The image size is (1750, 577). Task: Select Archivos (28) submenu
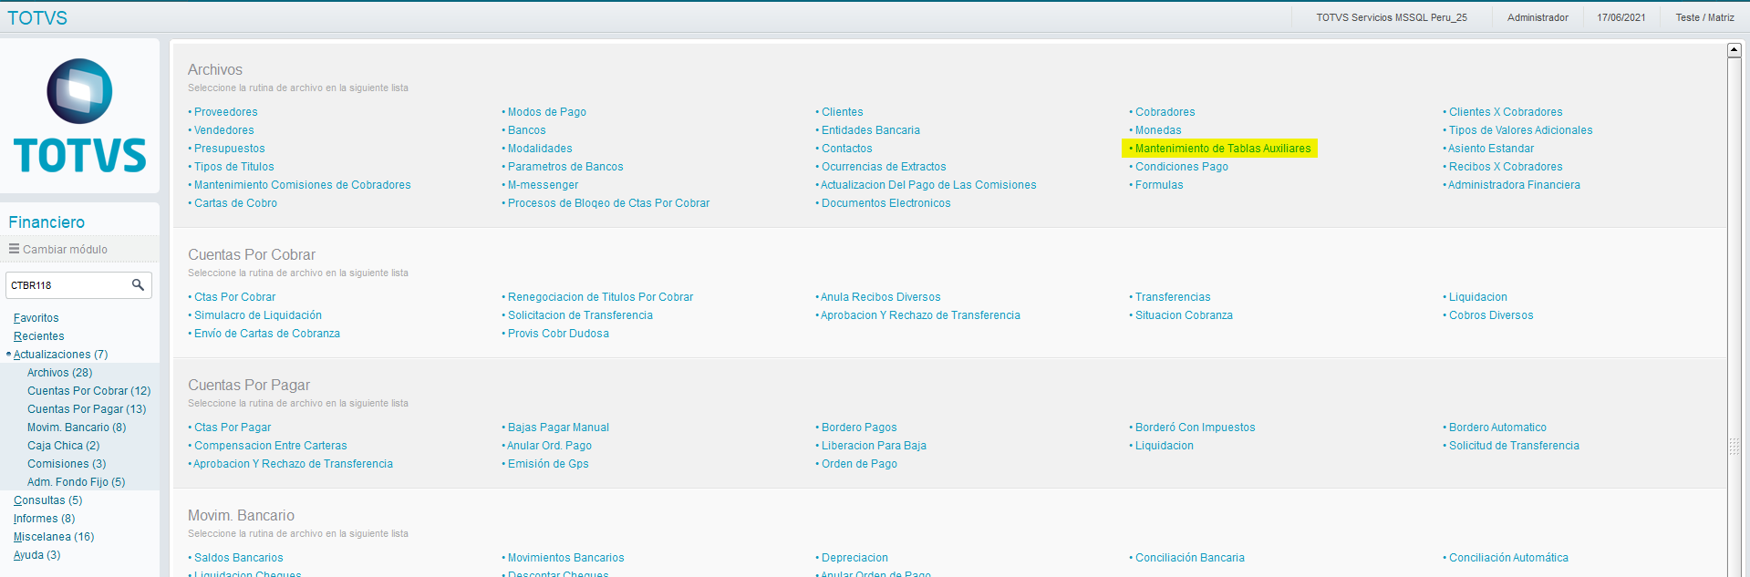[60, 373]
